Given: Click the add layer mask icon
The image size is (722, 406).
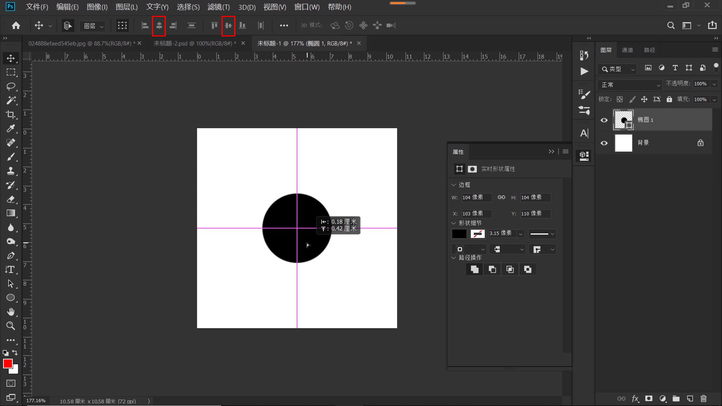Looking at the screenshot, I should (x=649, y=398).
